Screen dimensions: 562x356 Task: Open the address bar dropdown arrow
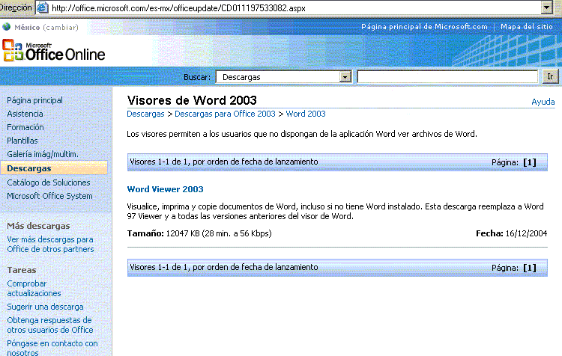547,7
